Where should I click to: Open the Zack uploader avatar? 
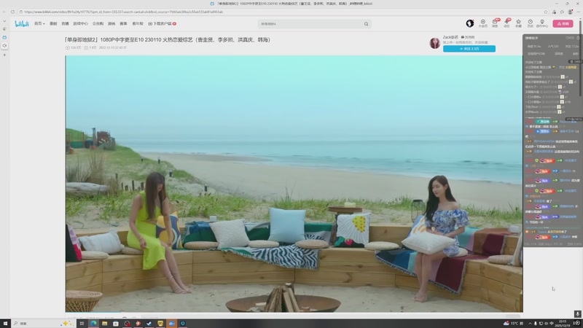[x=434, y=43]
